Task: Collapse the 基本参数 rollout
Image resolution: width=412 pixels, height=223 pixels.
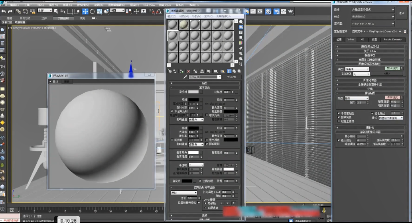Action: coord(205,88)
